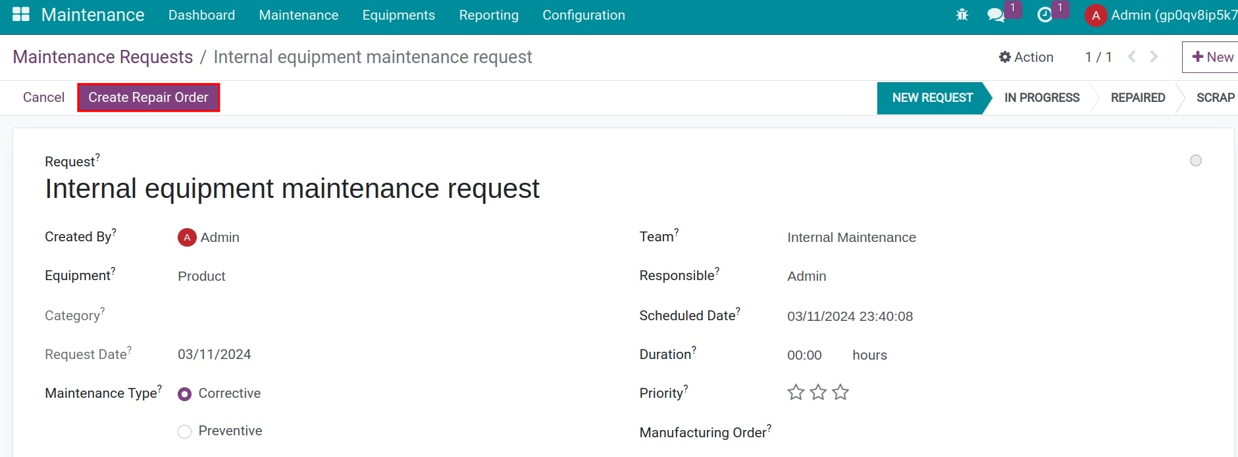The width and height of the screenshot is (1238, 457).
Task: Open the Reporting menu
Action: coord(489,15)
